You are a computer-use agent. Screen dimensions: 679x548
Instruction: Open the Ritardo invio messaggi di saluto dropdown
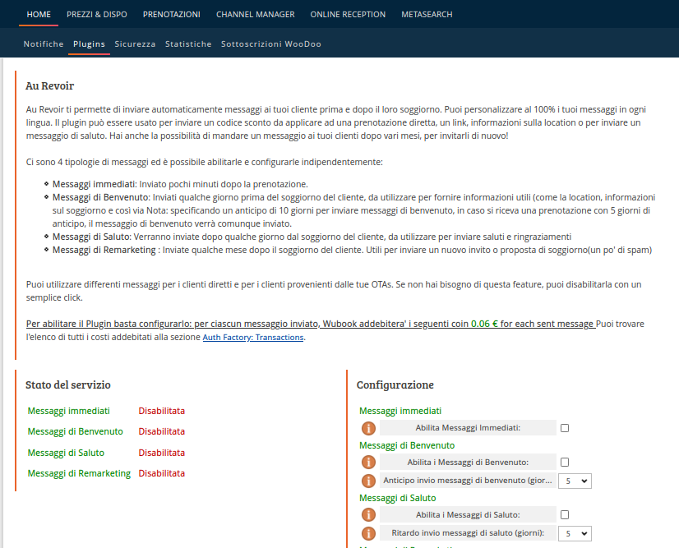(575, 533)
